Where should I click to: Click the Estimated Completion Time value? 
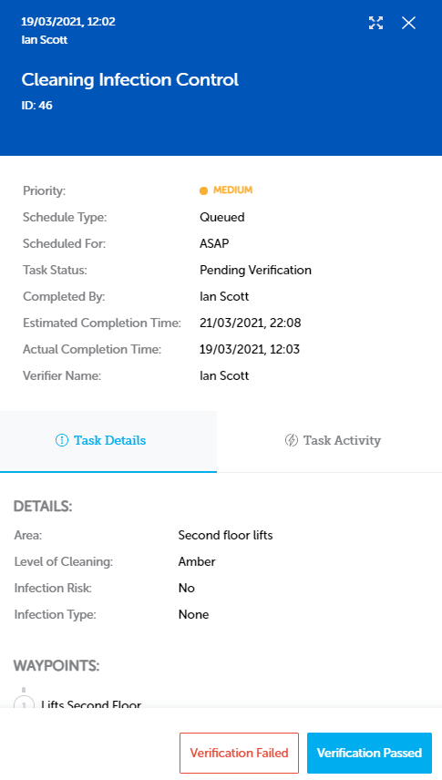pos(251,323)
